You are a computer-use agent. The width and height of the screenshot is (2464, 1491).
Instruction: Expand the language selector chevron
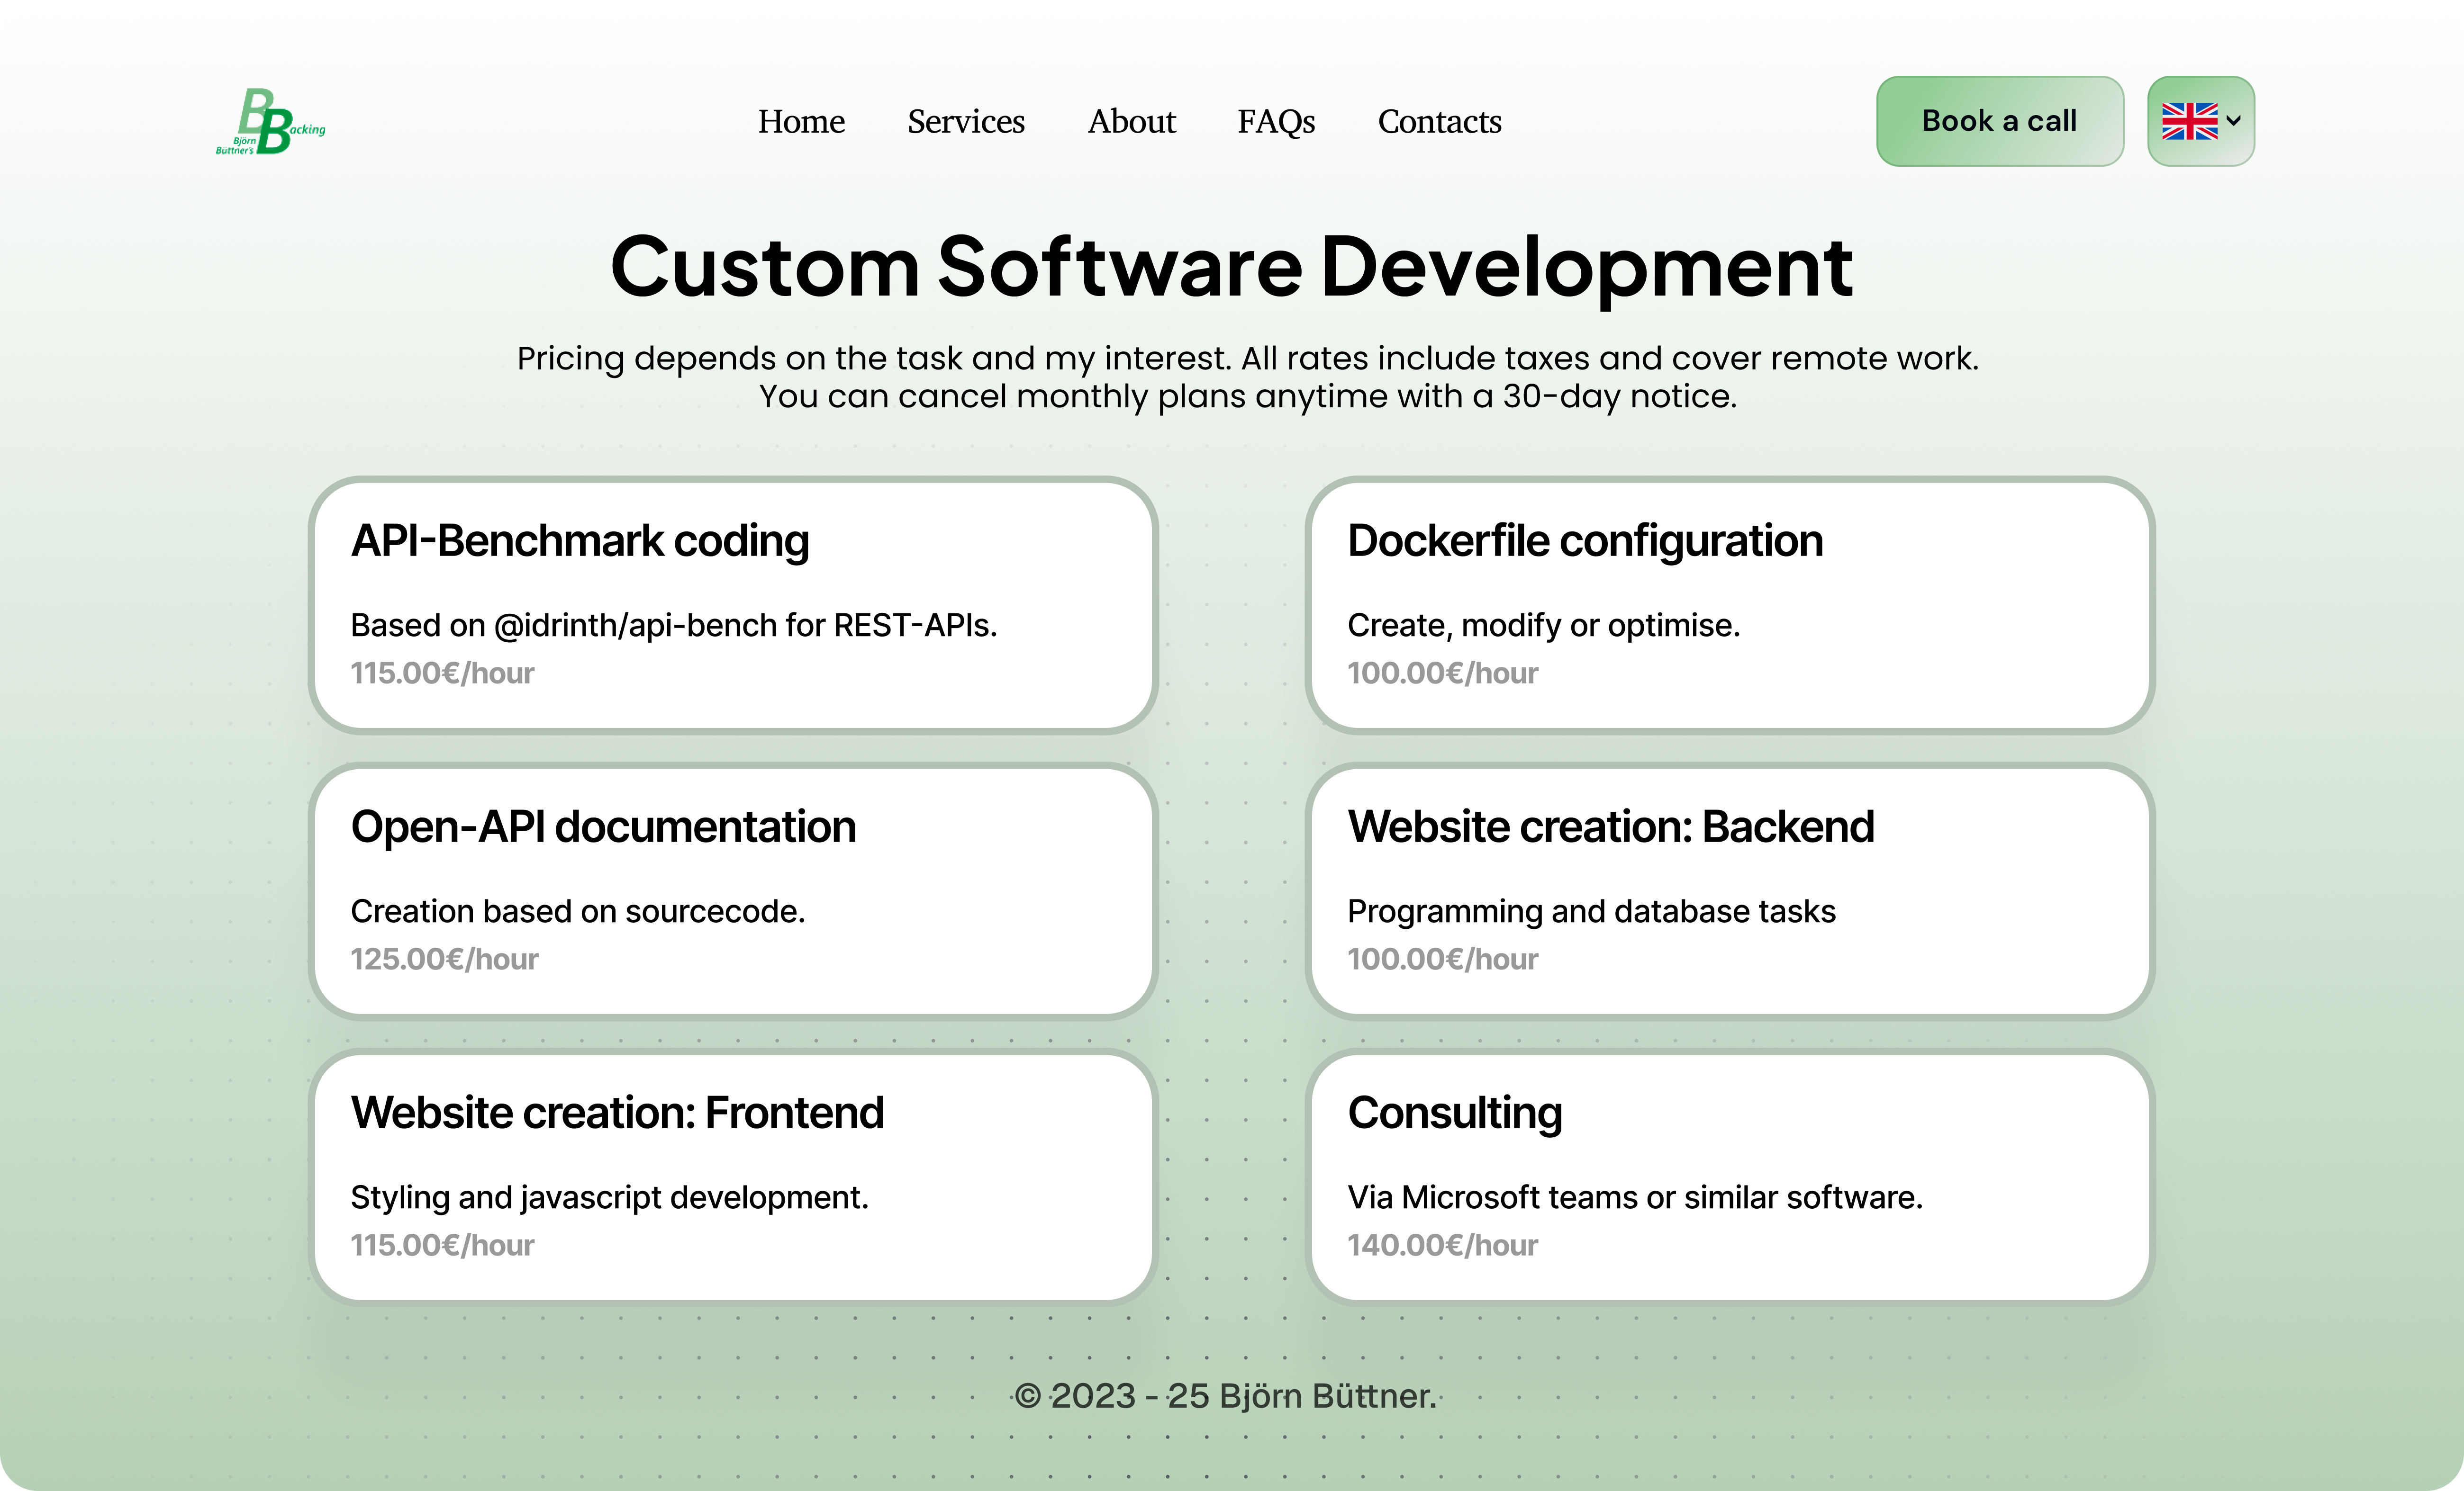(2234, 121)
